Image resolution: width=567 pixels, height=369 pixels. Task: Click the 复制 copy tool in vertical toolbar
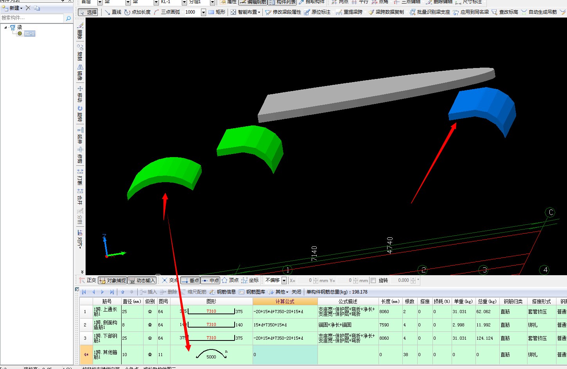[80, 52]
